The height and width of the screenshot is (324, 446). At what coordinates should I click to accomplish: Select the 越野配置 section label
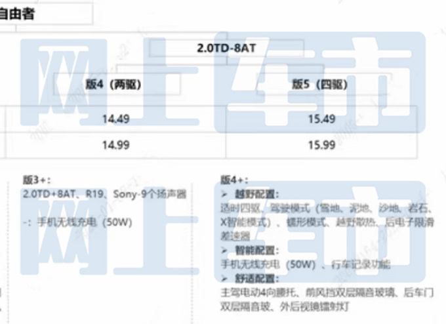click(257, 194)
